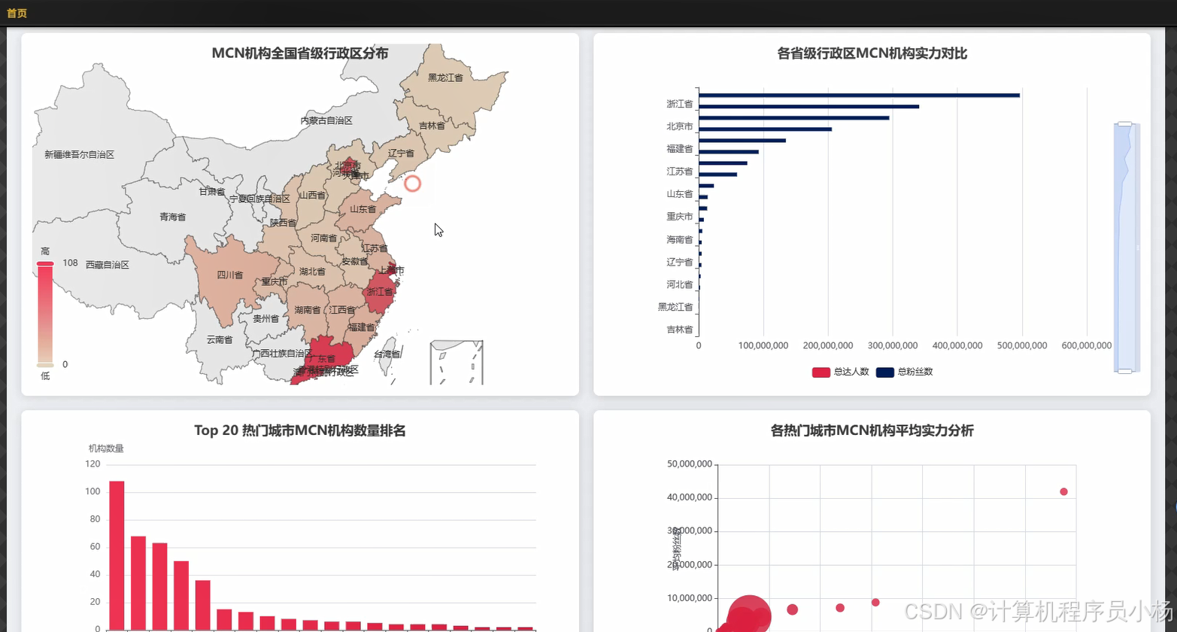Click the Top 20 热门城市MCN机构数量排名 title
This screenshot has width=1177, height=632.
(x=300, y=430)
